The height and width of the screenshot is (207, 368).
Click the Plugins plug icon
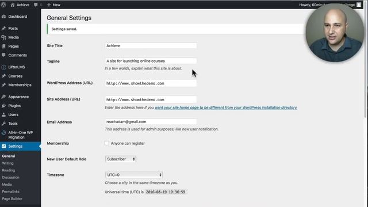coord(4,106)
